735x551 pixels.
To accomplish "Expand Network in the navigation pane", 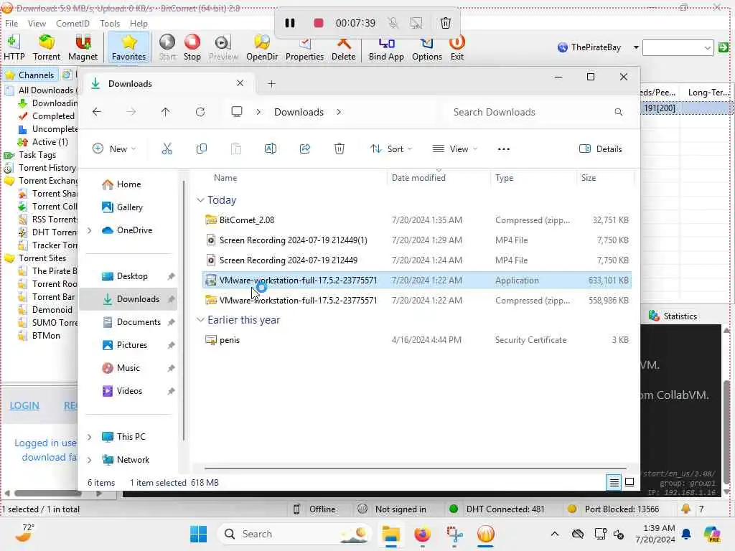I will 90,460.
